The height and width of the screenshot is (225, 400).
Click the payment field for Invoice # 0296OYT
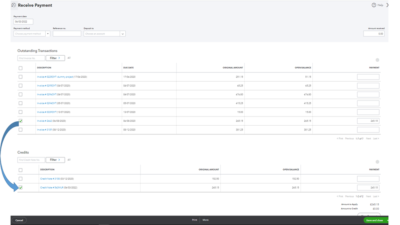(x=368, y=94)
